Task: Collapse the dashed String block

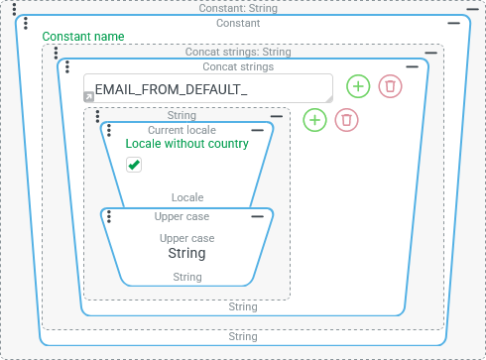Action: pyautogui.click(x=277, y=116)
